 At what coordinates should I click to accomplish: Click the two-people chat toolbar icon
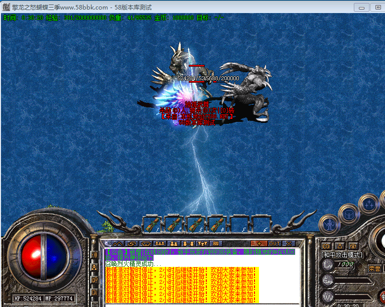[x=174, y=244]
